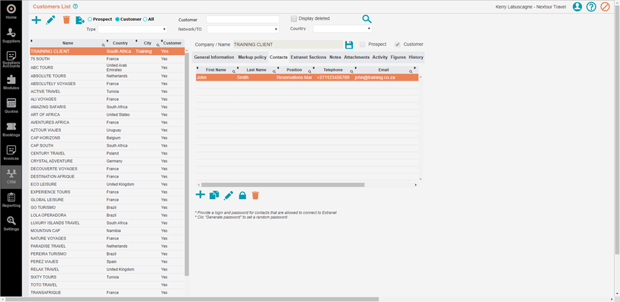Switch to General Information tab
Image resolution: width=620 pixels, height=302 pixels.
(214, 57)
